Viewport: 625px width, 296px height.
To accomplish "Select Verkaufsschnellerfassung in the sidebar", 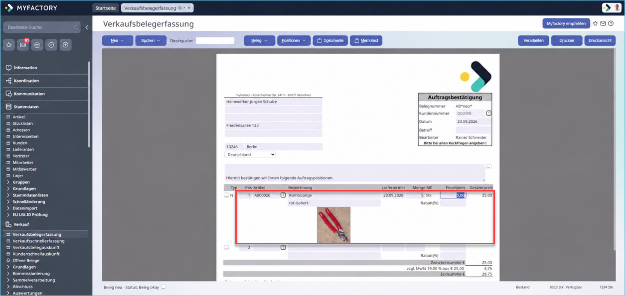I will point(38,241).
